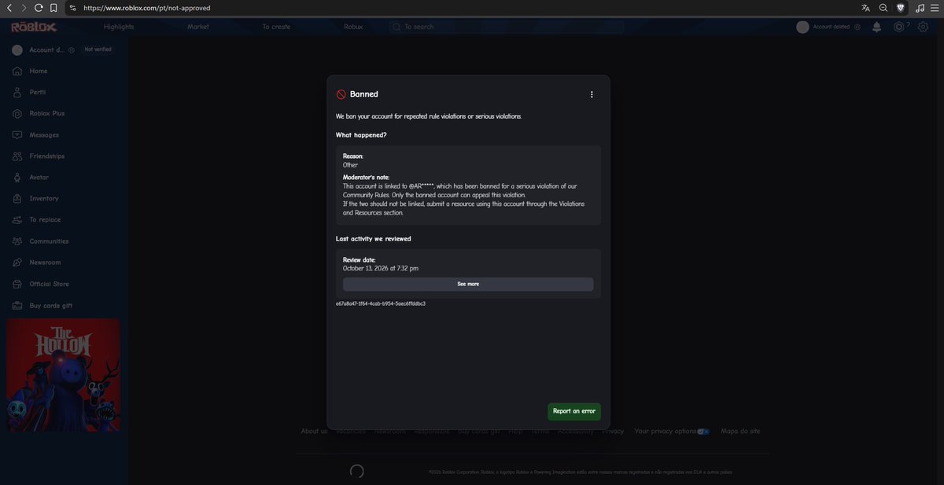This screenshot has width=944, height=485.
Task: Open the Brave shields lion icon
Action: (x=901, y=8)
